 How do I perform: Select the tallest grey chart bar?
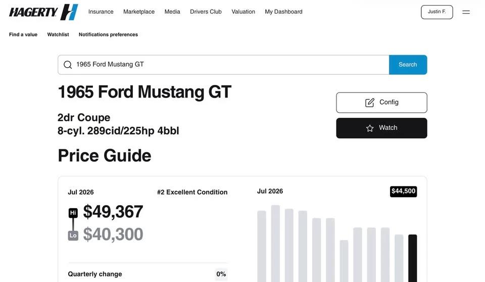pyautogui.click(x=275, y=243)
